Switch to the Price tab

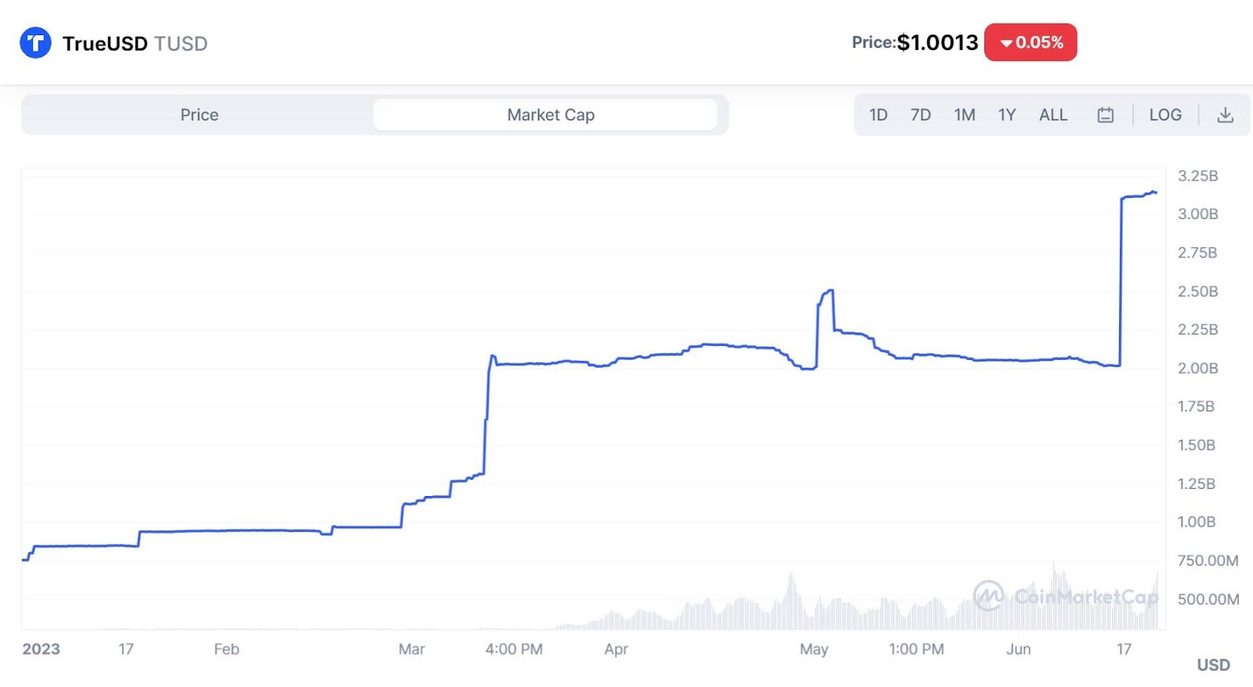pyautogui.click(x=199, y=115)
